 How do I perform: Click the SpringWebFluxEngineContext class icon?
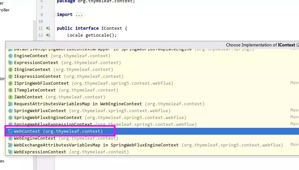coord(10,118)
